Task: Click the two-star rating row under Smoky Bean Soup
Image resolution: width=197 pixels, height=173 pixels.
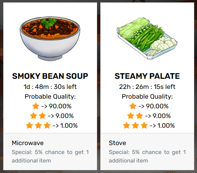Action: coord(52,116)
